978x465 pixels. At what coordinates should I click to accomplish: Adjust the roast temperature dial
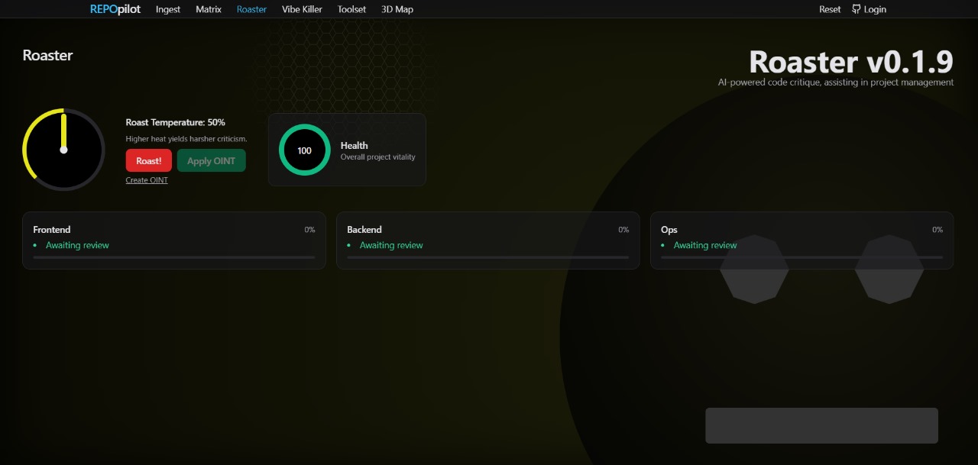(x=63, y=150)
